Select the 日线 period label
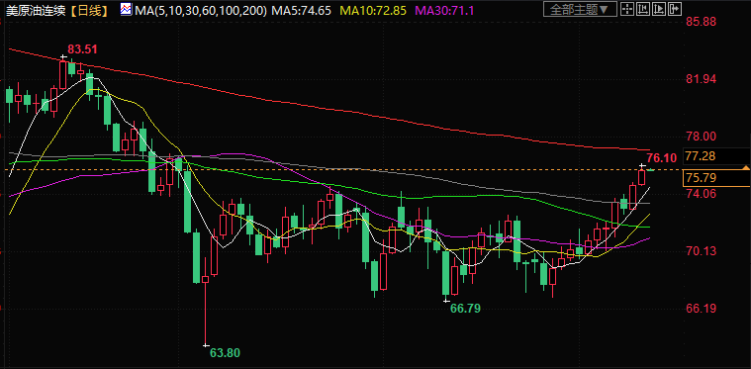 click(89, 10)
